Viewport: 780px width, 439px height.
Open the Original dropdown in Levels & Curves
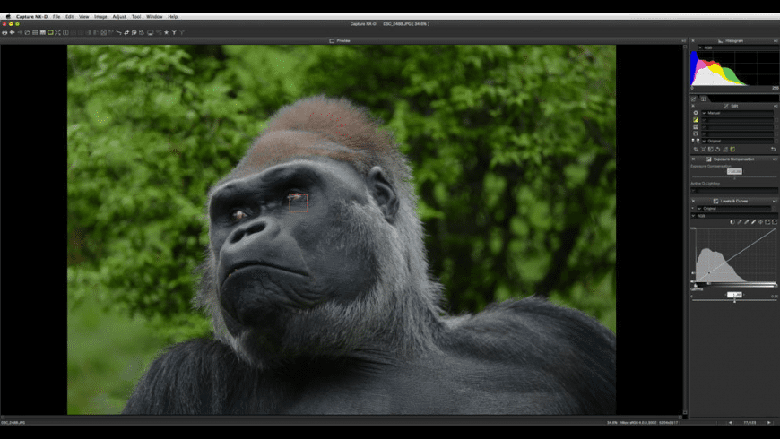coord(733,208)
